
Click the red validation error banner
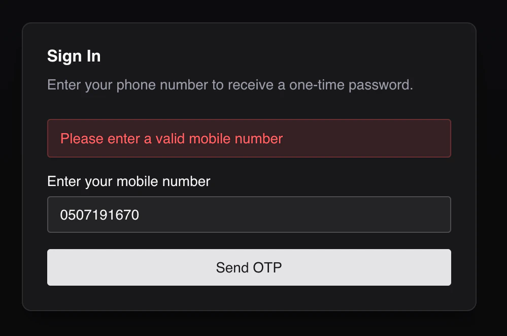tap(249, 138)
